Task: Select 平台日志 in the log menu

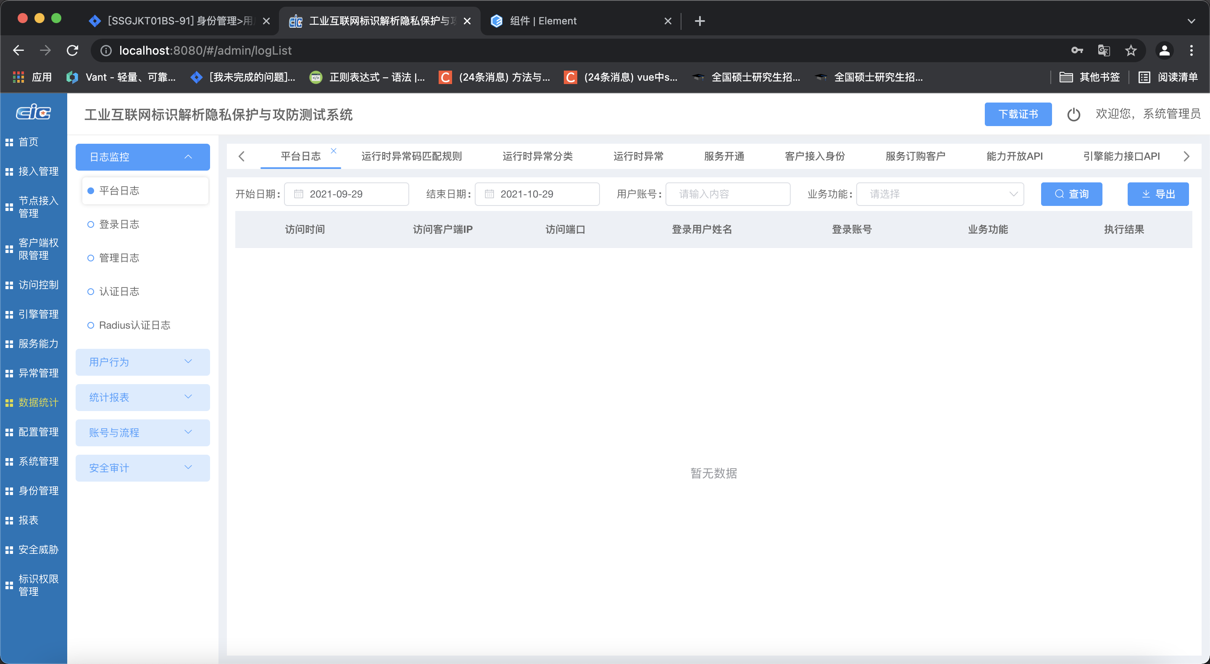Action: (145, 191)
